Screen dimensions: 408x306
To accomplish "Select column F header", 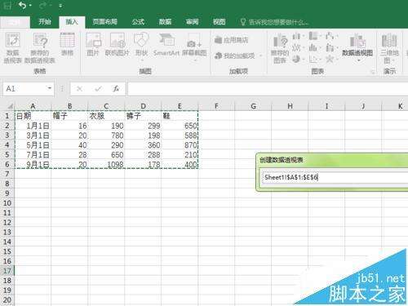I will (x=216, y=106).
